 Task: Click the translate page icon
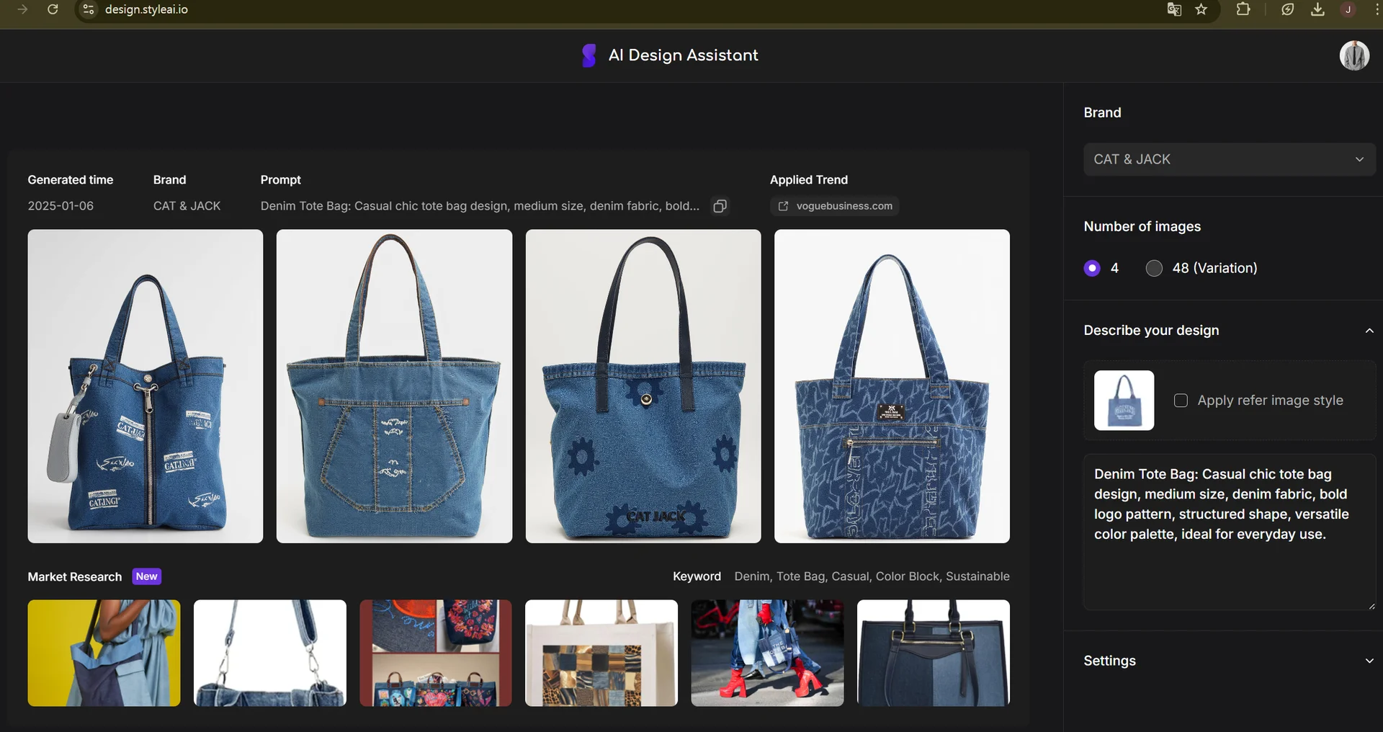click(x=1174, y=9)
